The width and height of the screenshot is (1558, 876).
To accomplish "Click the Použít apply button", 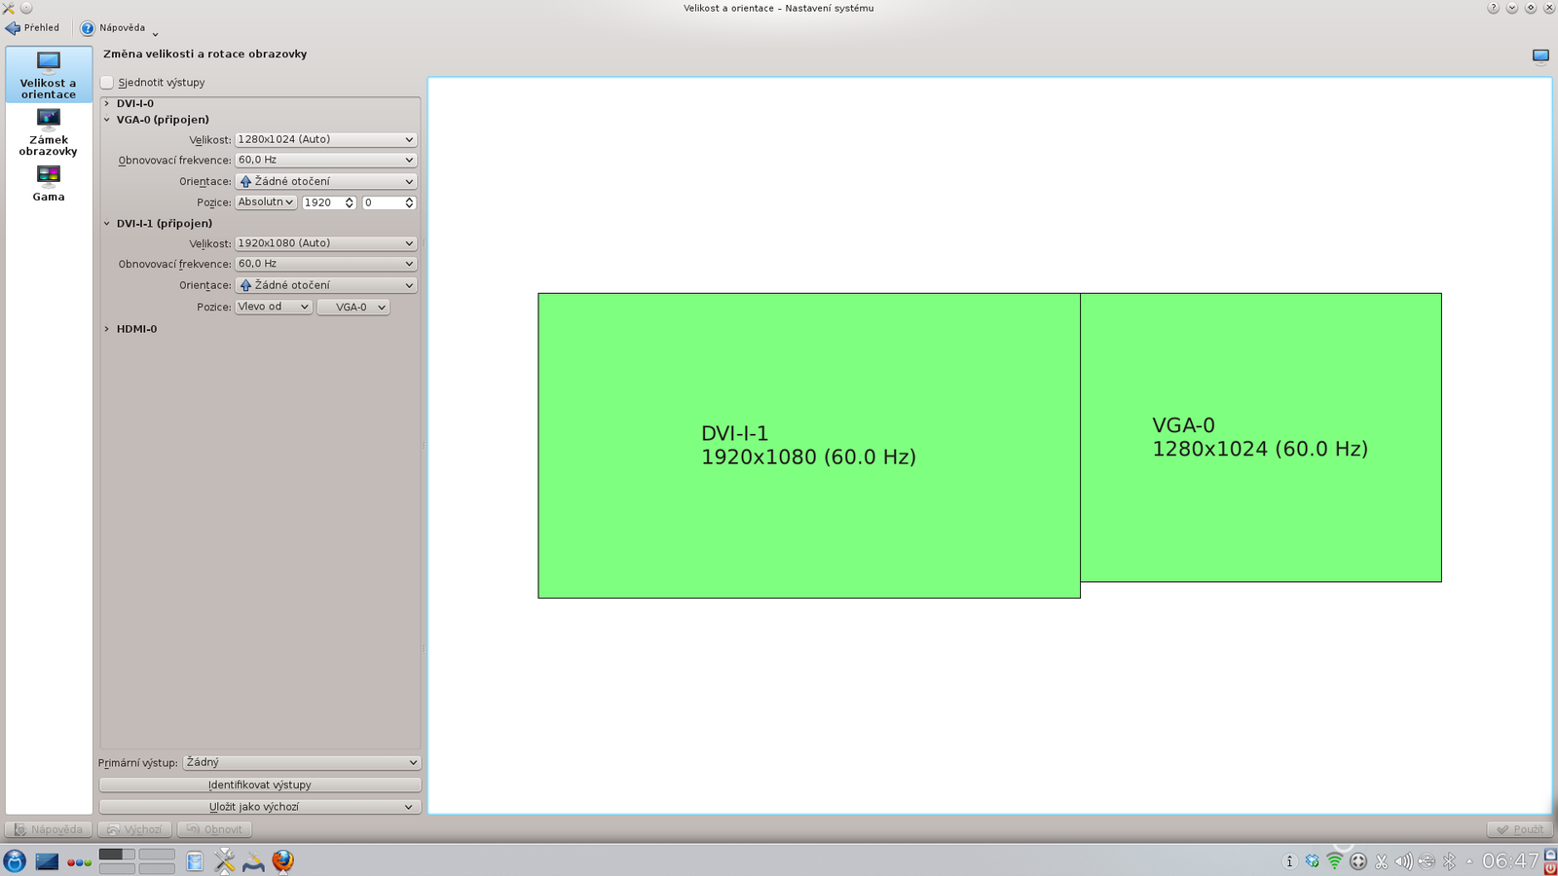I will pyautogui.click(x=1520, y=829).
